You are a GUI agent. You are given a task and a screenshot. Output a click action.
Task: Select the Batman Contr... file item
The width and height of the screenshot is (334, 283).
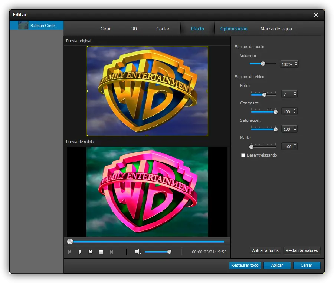[x=36, y=26]
